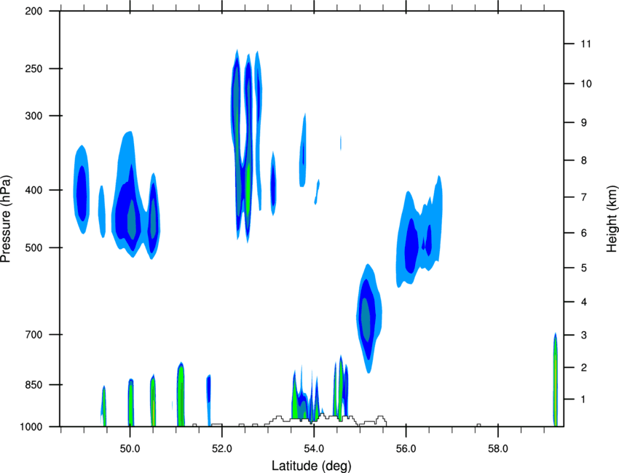Click the 56.0 latitude tick label
619x473 pixels.
(406, 449)
